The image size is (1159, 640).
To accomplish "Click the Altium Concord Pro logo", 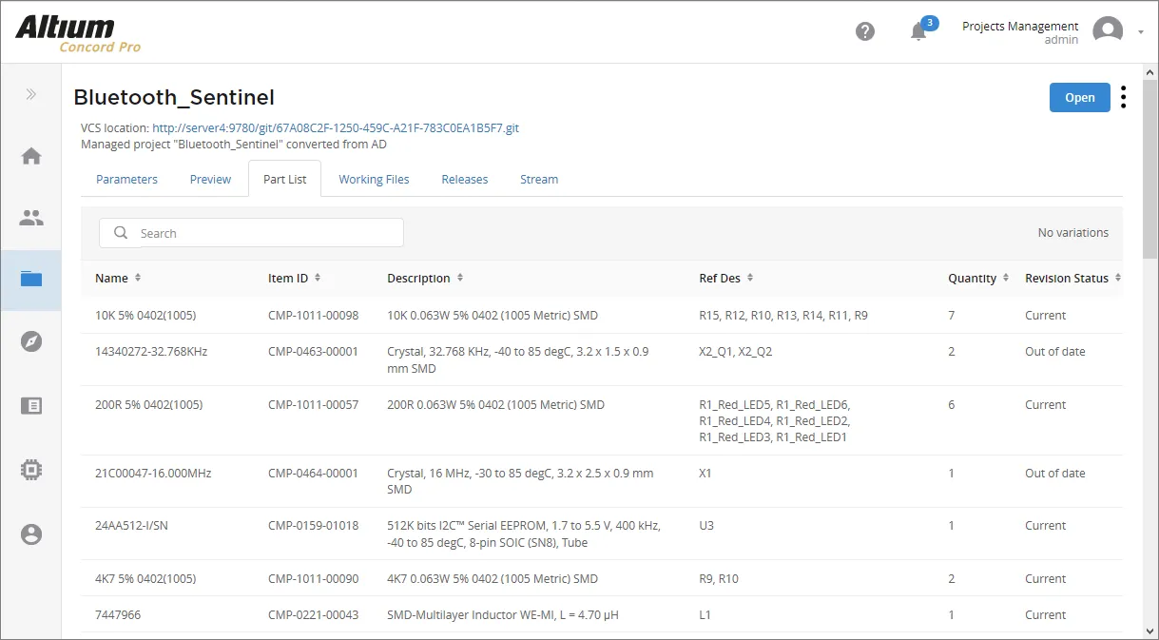I will pyautogui.click(x=78, y=34).
